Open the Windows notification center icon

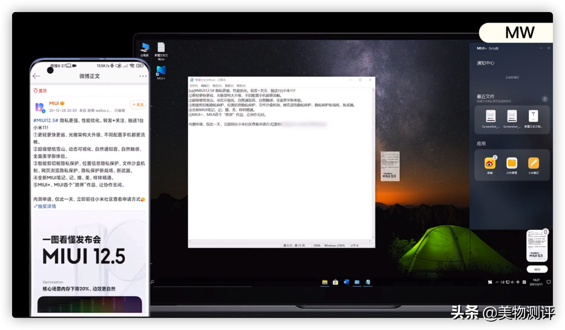[549, 282]
